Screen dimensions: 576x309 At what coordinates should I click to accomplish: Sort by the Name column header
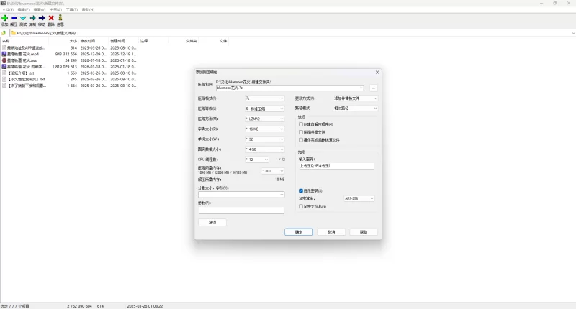tap(24, 41)
